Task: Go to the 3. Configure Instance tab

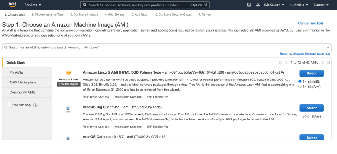Action: click(84, 14)
